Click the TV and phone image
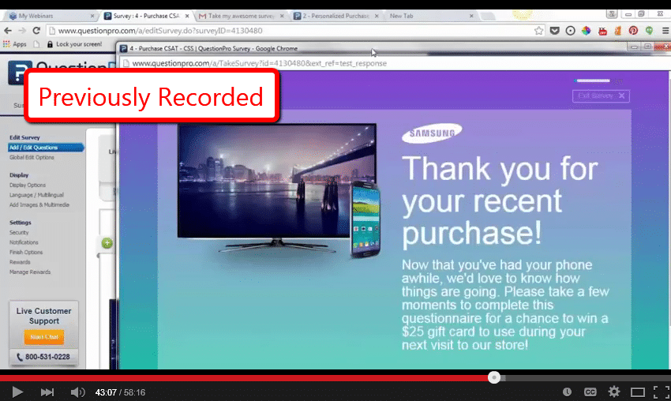This screenshot has width=671, height=401. [279, 192]
